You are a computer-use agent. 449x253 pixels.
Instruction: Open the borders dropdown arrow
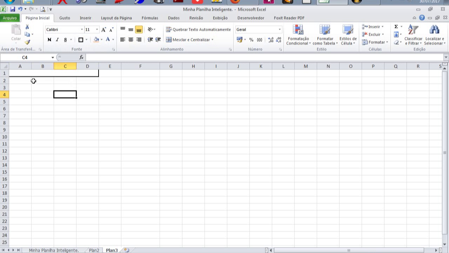click(87, 40)
